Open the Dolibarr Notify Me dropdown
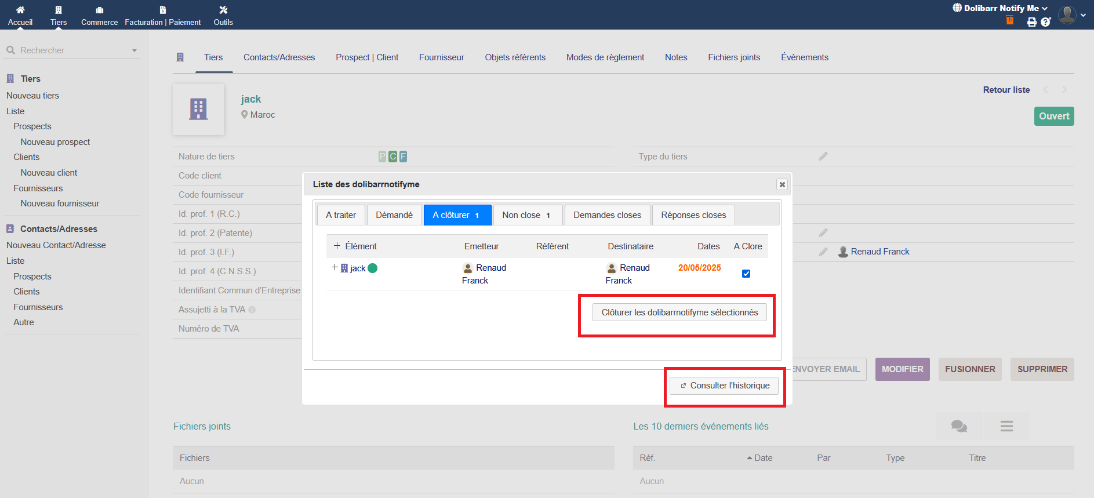This screenshot has width=1094, height=498. (x=1001, y=8)
